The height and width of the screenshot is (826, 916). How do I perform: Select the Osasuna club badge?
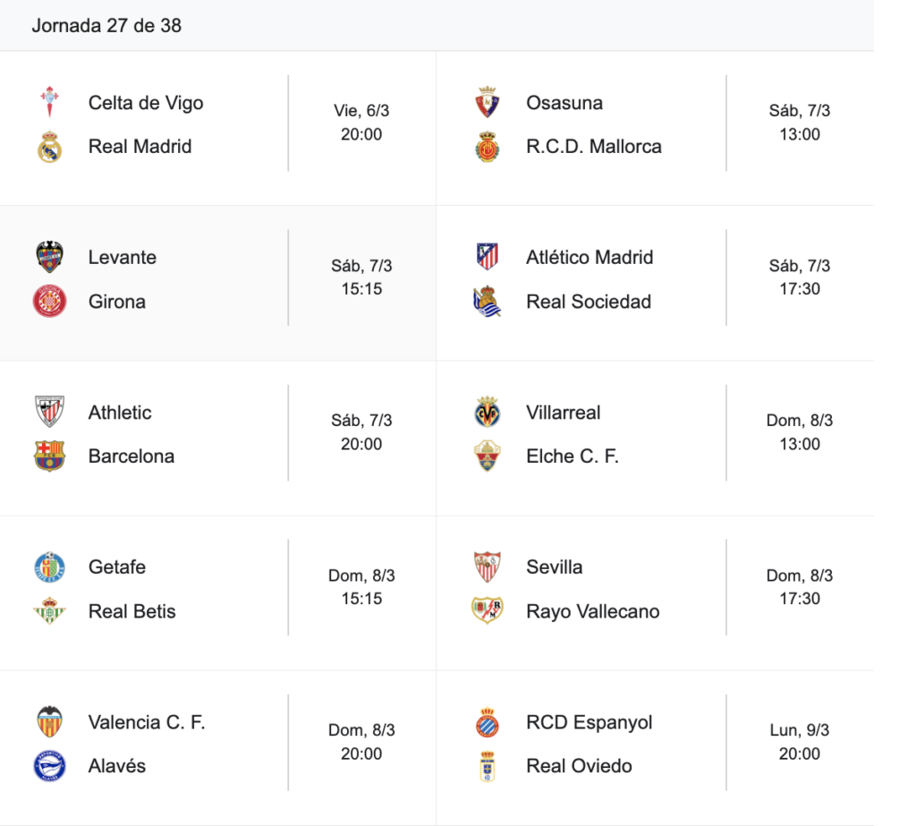tap(488, 102)
